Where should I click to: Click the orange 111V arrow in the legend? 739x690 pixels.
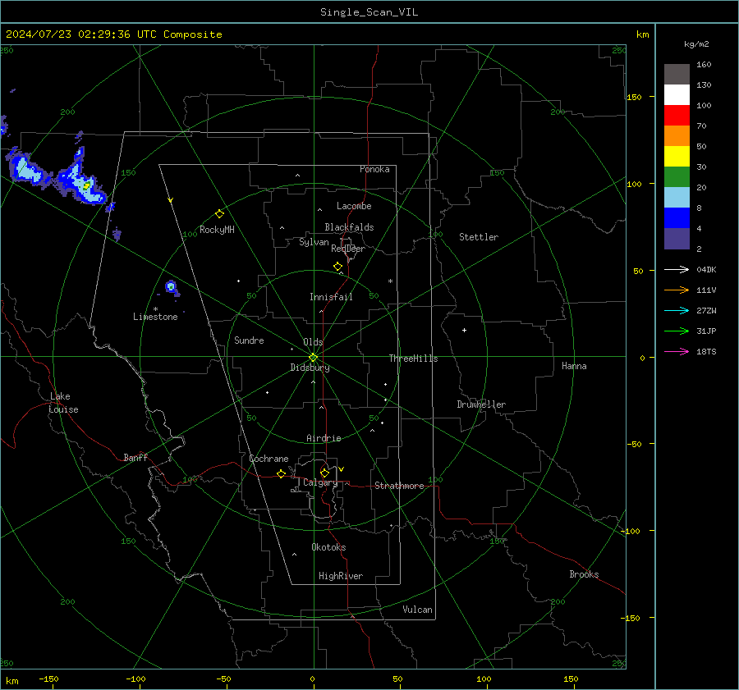pos(677,290)
